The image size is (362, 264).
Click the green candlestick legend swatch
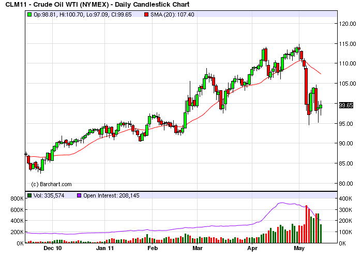tap(29, 15)
